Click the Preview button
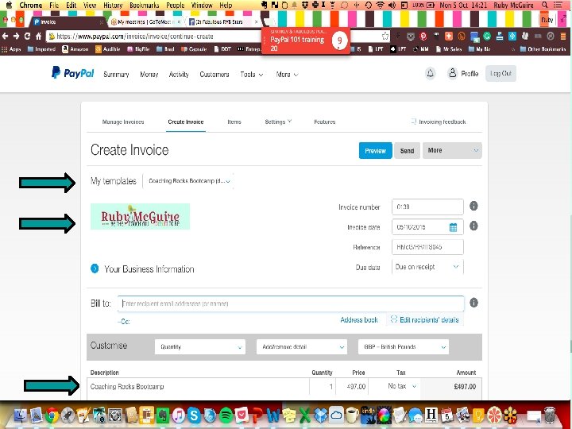This screenshot has width=572, height=429. point(375,150)
